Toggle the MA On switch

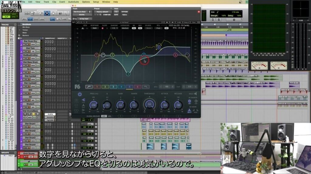(x=134, y=28)
